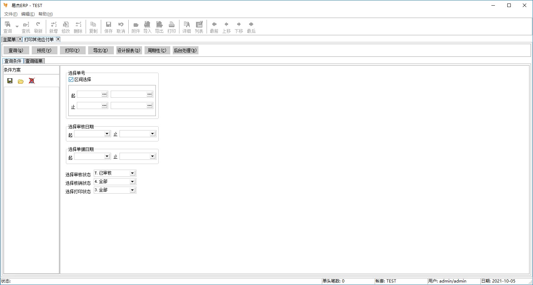
Task: Expand the 选择审核状态 dropdown
Action: (132, 173)
